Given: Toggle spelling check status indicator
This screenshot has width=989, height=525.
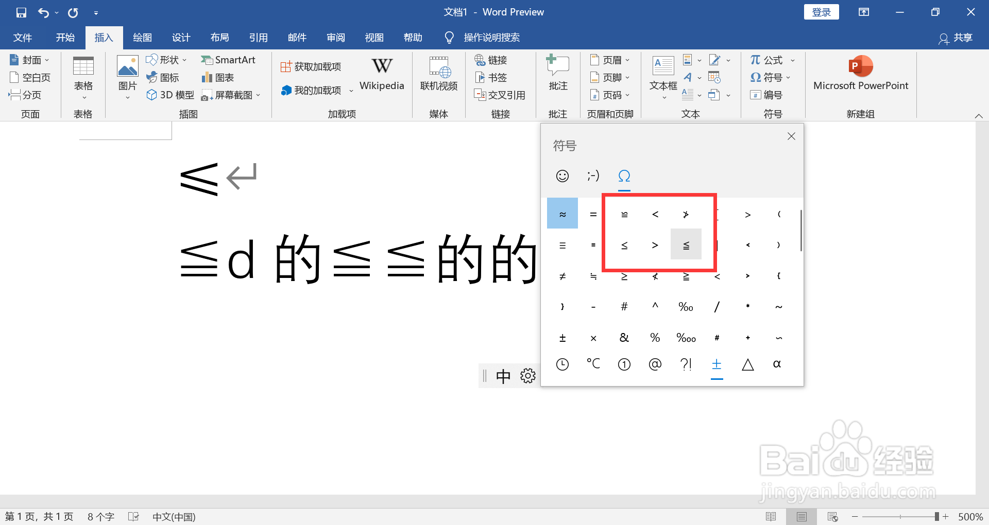Looking at the screenshot, I should 133,516.
